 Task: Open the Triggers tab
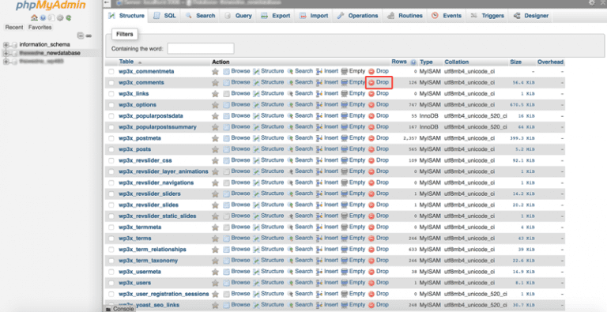487,16
